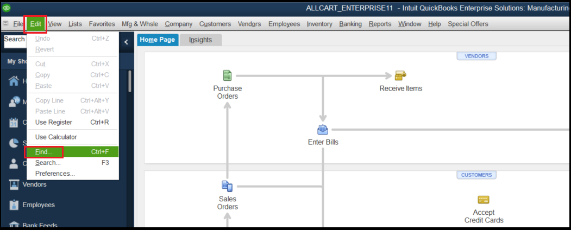Open the Lists menu
The width and height of the screenshot is (571, 230).
click(x=75, y=24)
